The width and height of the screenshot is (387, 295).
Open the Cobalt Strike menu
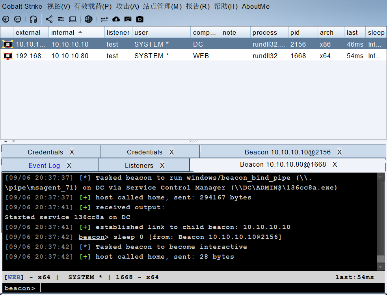coord(22,6)
